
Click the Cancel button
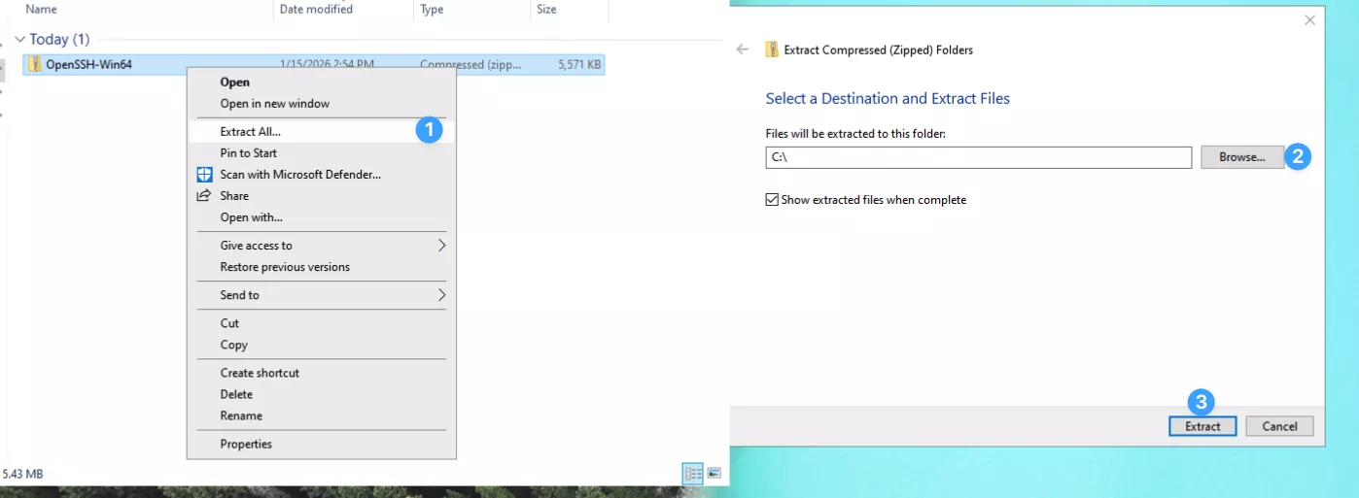point(1279,426)
